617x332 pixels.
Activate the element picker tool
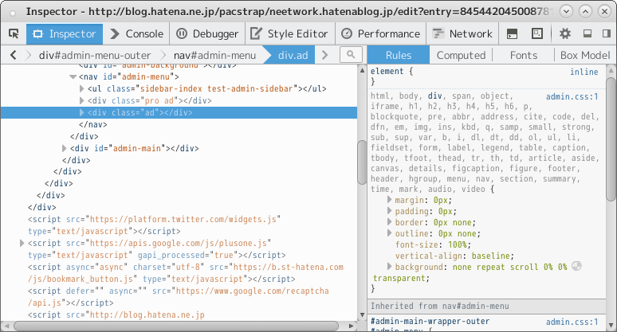[x=14, y=33]
